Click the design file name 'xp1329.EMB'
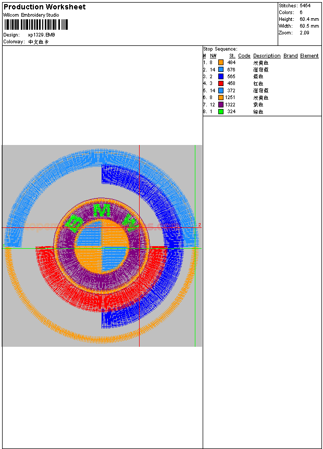The height and width of the screenshot is (449, 323). [x=42, y=35]
